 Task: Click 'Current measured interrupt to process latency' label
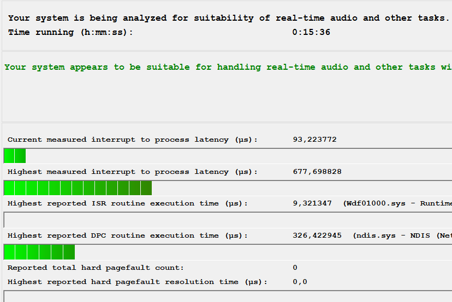click(132, 140)
